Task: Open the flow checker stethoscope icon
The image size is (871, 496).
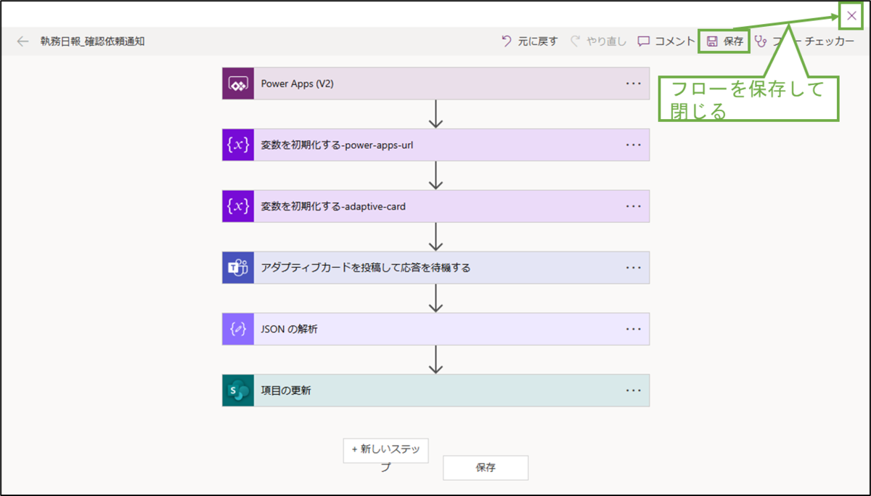Action: pos(761,41)
